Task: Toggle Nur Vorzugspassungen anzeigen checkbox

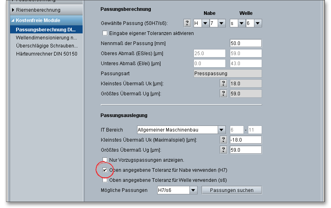Action: (x=105, y=160)
